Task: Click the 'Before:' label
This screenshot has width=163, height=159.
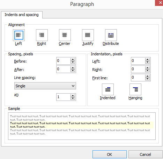Action: pos(20,61)
